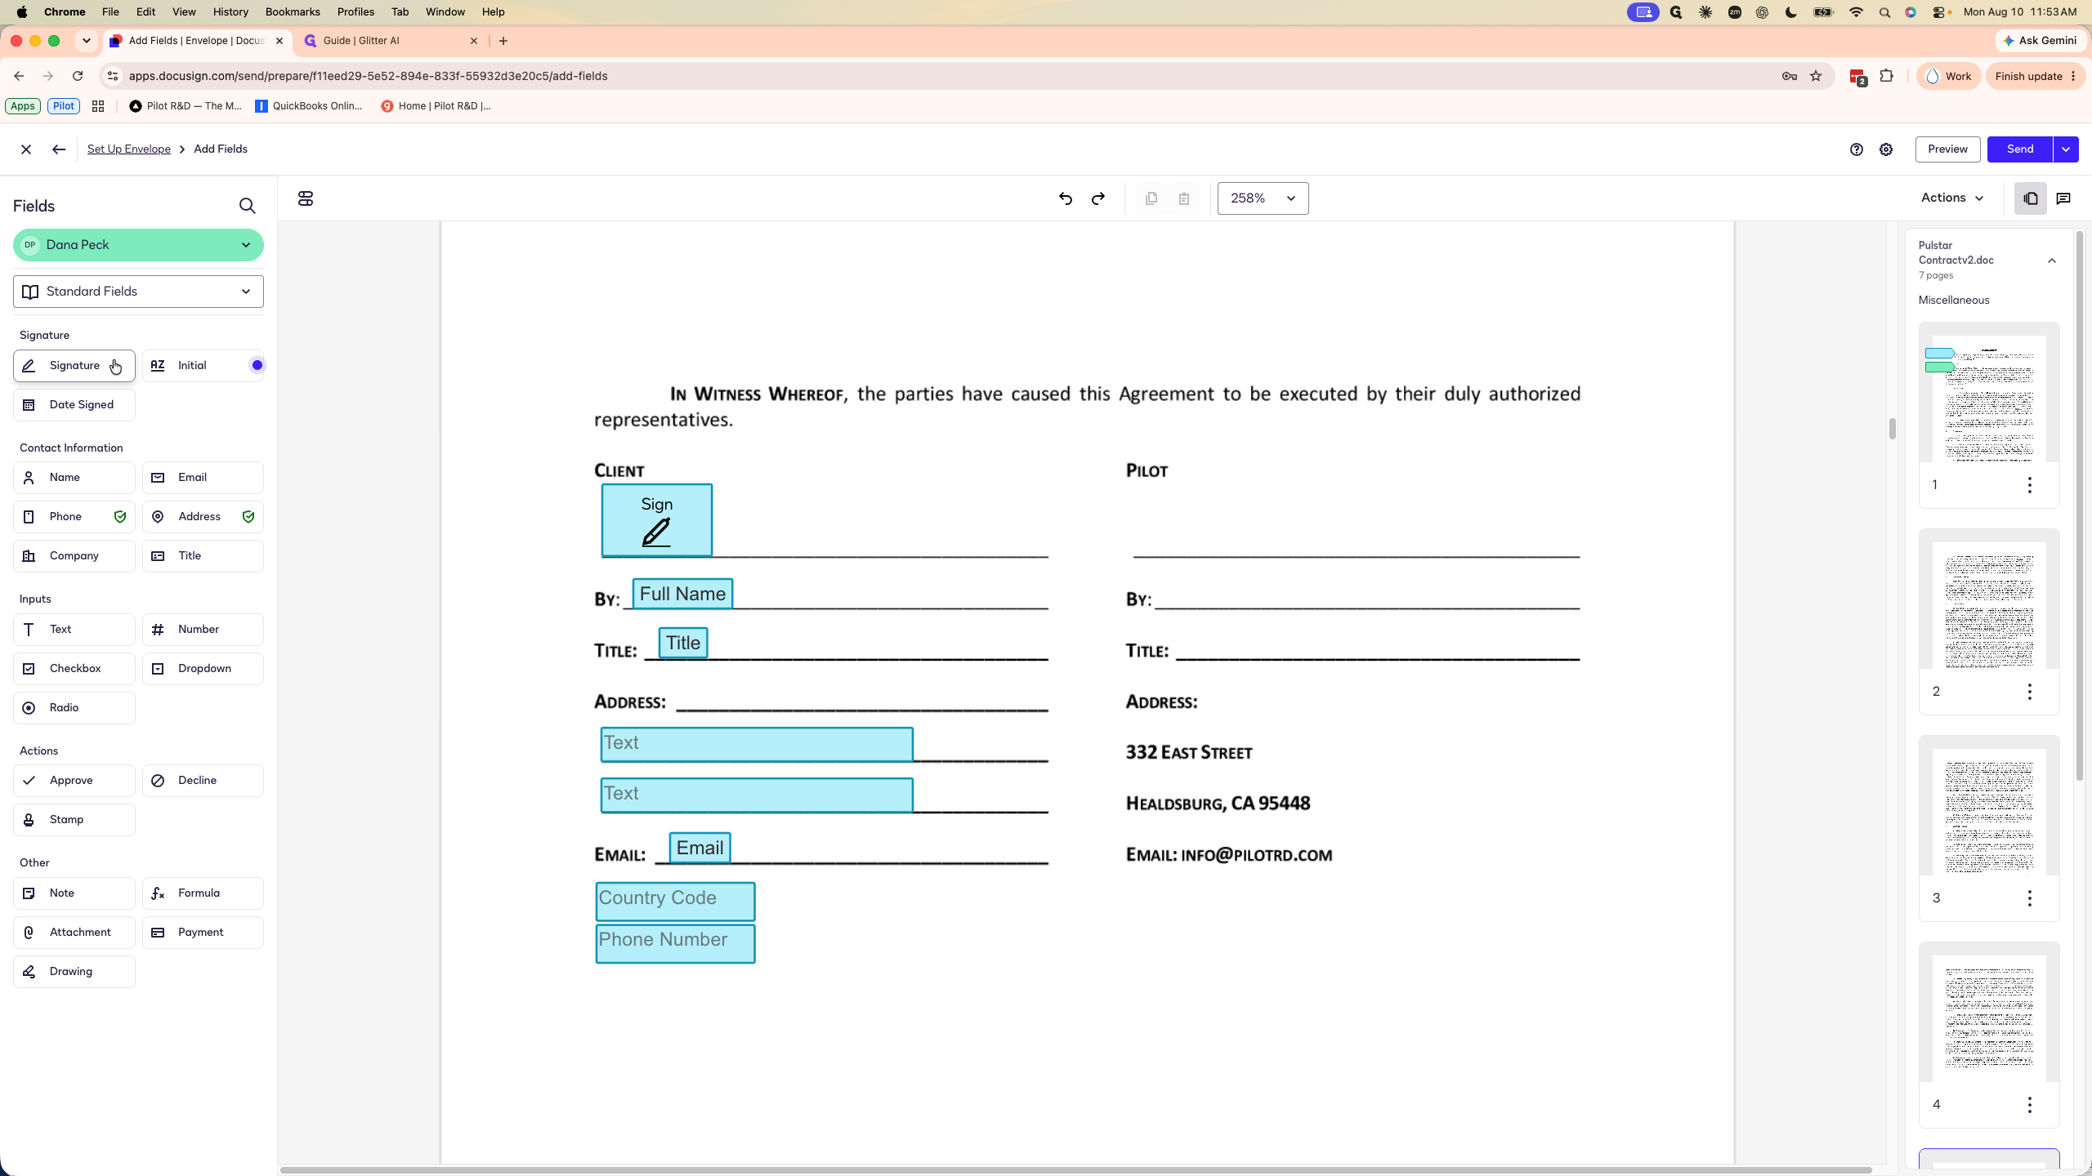Add a Drawing field

coord(74,971)
